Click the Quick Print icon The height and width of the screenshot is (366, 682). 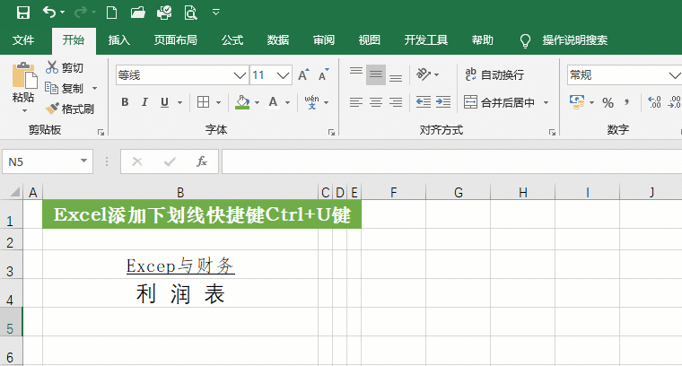click(164, 13)
